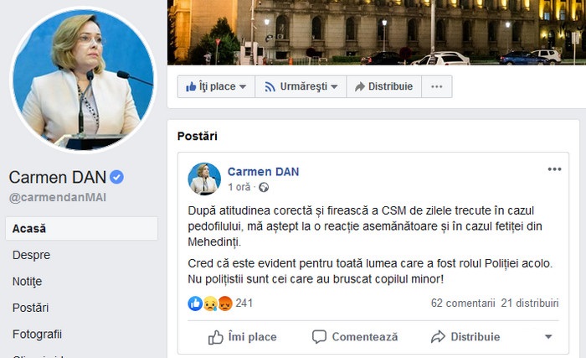Open Carmen DAN's post avatar thumbnail

click(x=204, y=179)
